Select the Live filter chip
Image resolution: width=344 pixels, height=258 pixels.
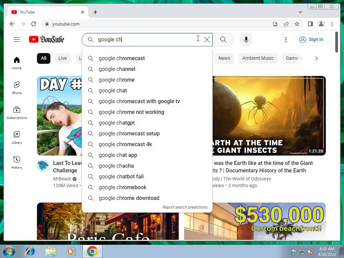click(x=62, y=58)
